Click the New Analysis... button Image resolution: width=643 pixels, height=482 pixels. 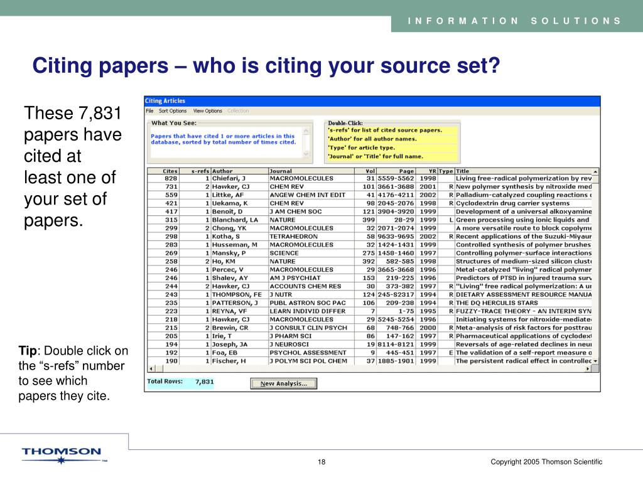coord(284,383)
